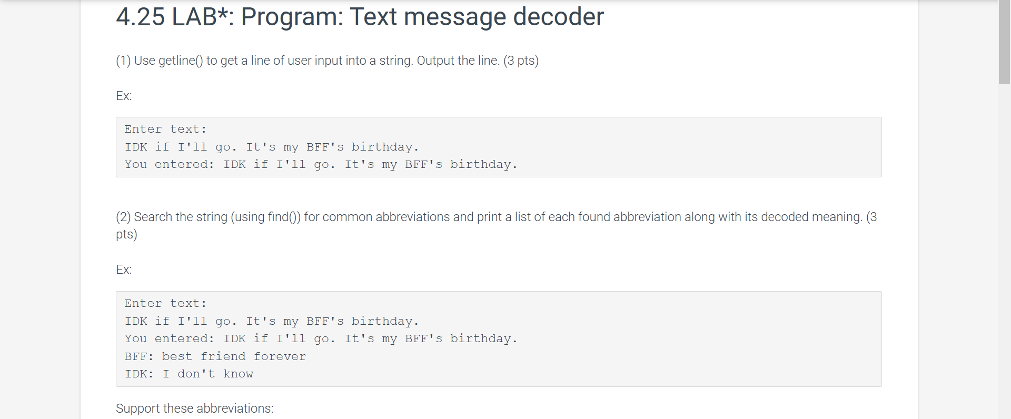Screen dimensions: 1011x419
Task: Click the step (1) getline() instruction sentence
Action: tap(327, 61)
